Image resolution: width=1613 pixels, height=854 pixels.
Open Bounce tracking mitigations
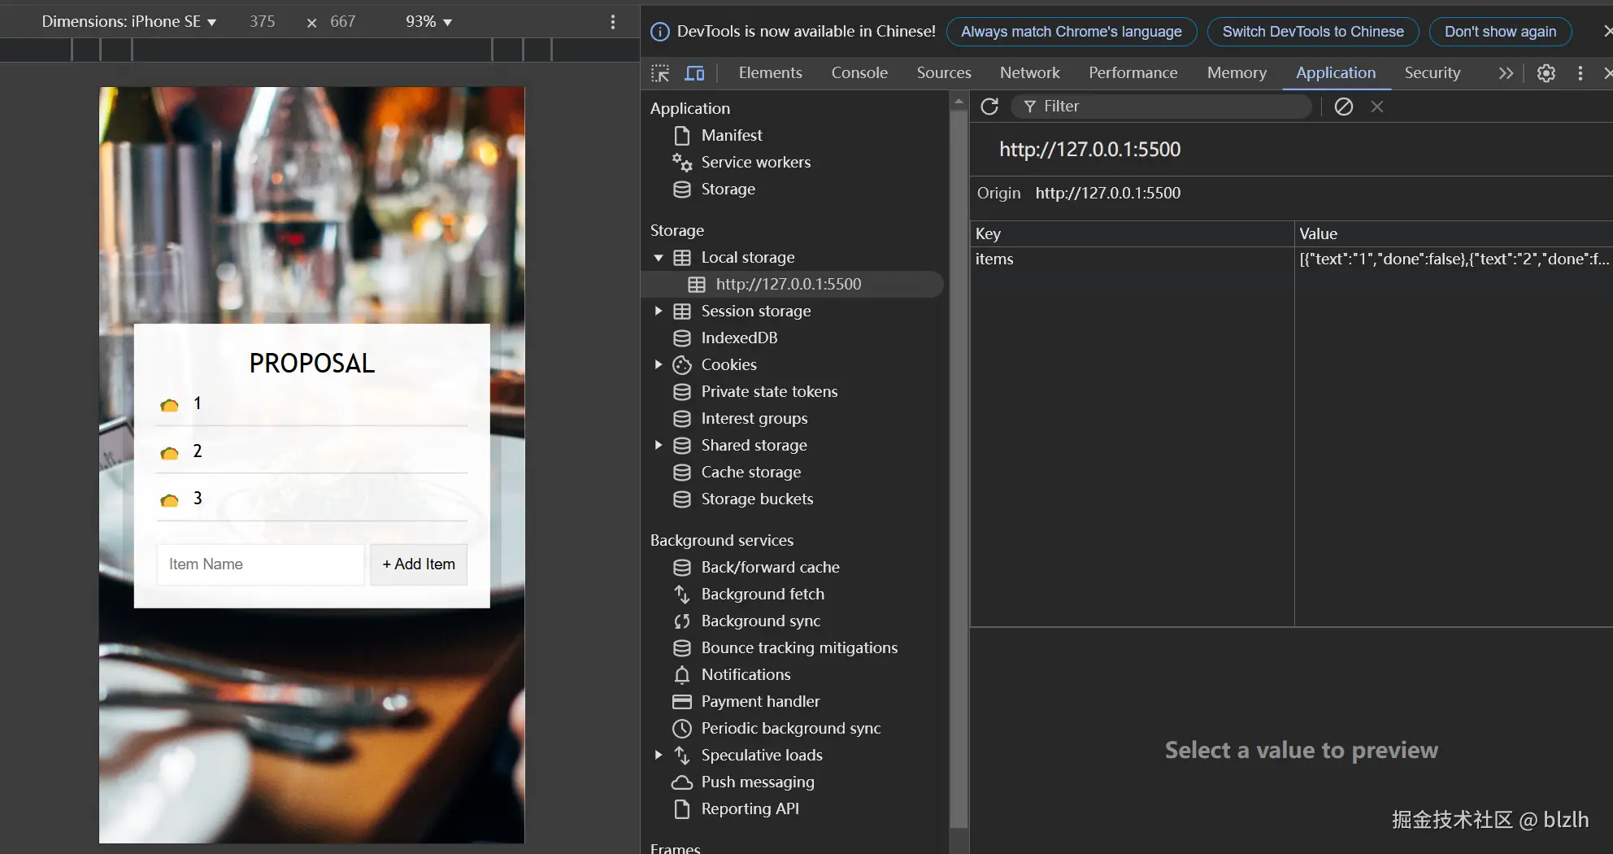pos(799,648)
